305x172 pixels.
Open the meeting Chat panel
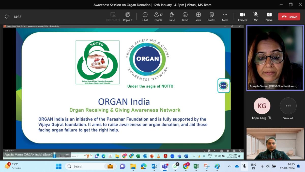(x=145, y=17)
